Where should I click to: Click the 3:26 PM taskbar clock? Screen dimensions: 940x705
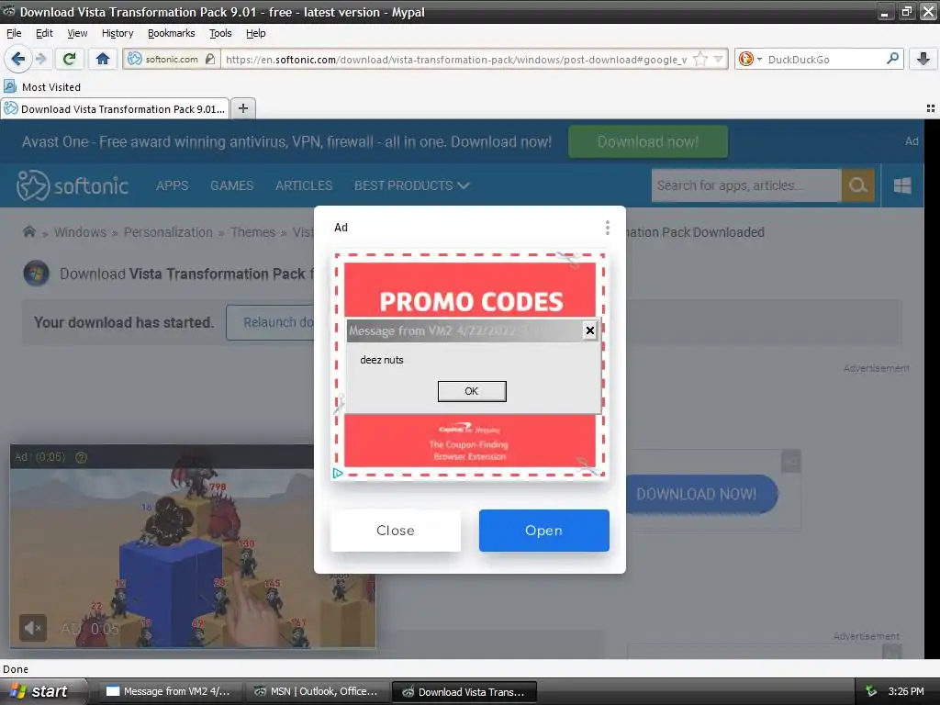(906, 691)
